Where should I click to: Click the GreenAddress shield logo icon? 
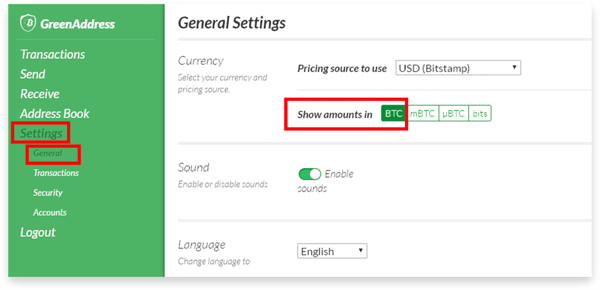28,23
